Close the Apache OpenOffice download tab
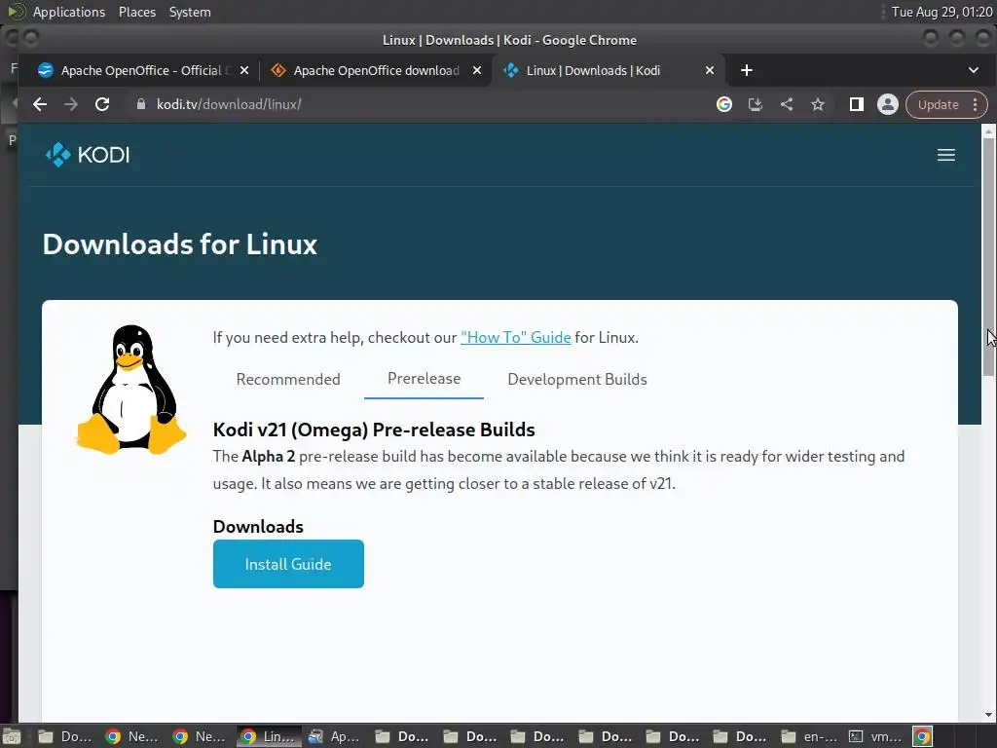997x748 pixels. (477, 70)
